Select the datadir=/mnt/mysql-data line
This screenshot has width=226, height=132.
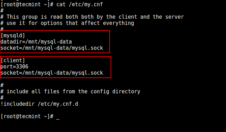click(36, 42)
